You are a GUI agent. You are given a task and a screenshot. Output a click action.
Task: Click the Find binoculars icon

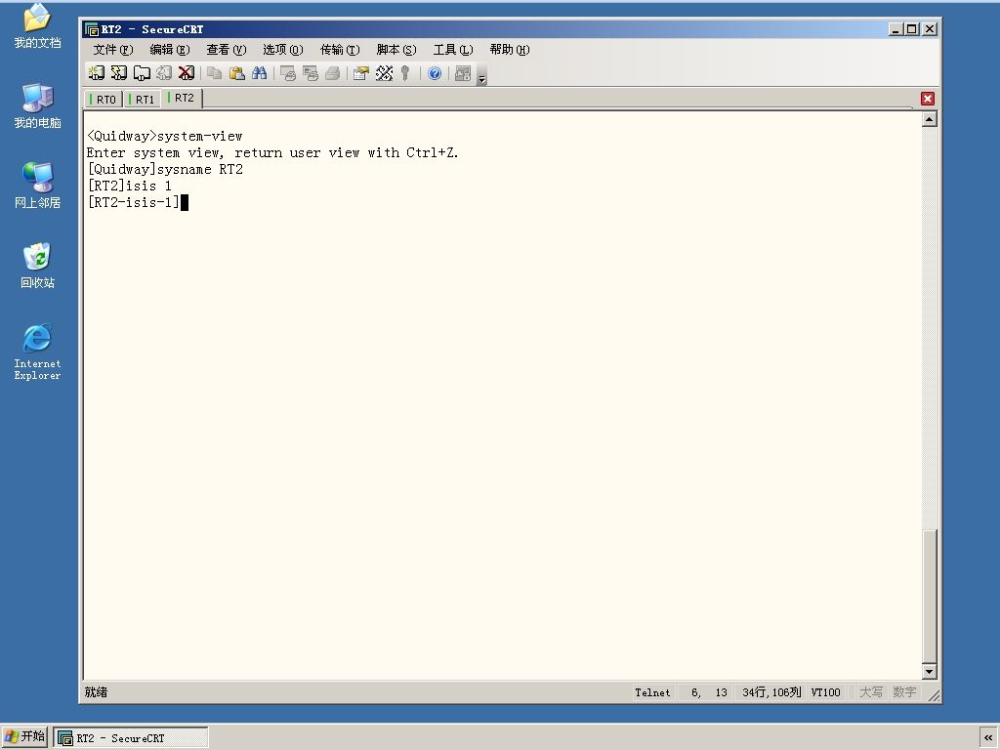259,73
